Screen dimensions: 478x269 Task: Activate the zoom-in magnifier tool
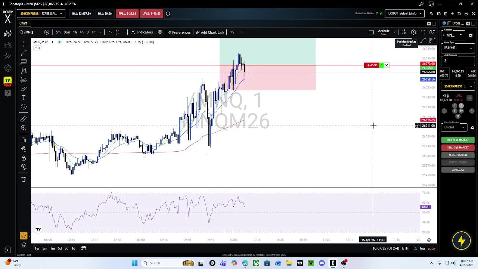click(x=24, y=128)
